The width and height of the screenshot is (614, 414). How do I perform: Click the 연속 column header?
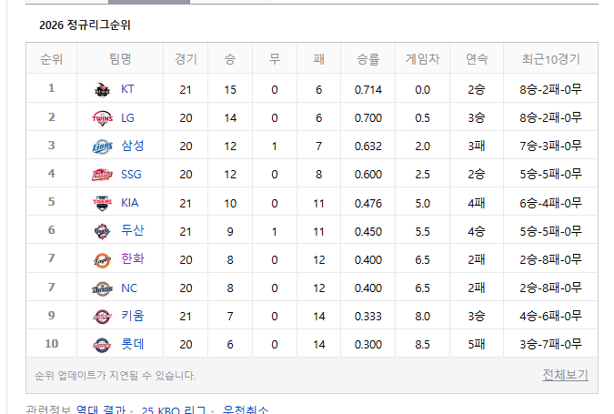click(x=477, y=59)
